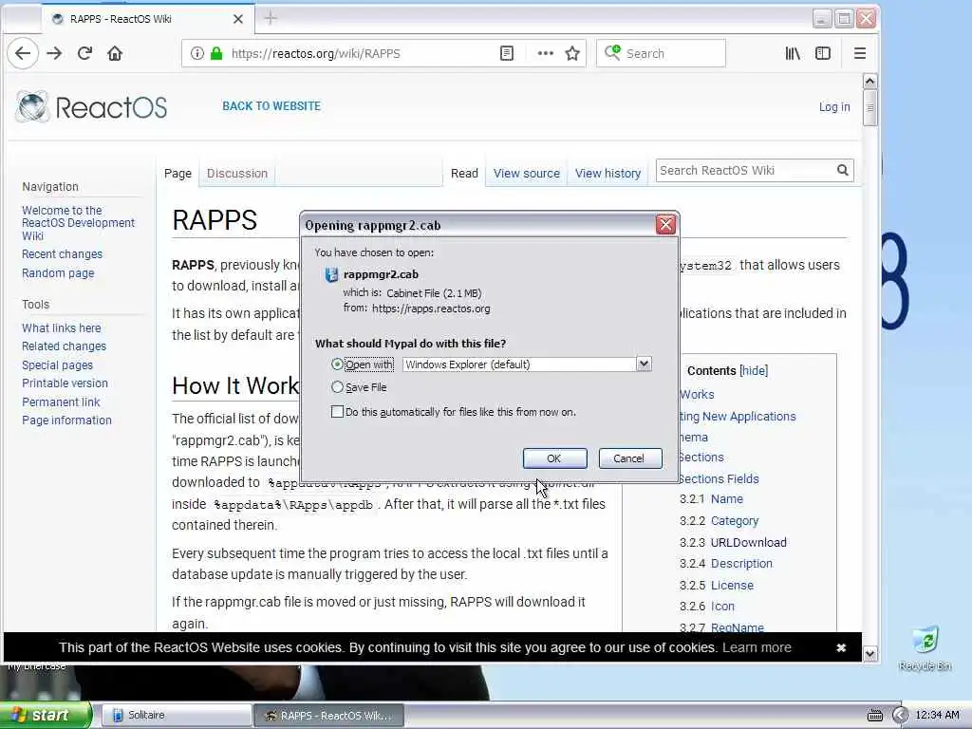Close the RAPPS - ReactOS Wiki tab
Viewport: 972px width, 729px height.
[238, 19]
